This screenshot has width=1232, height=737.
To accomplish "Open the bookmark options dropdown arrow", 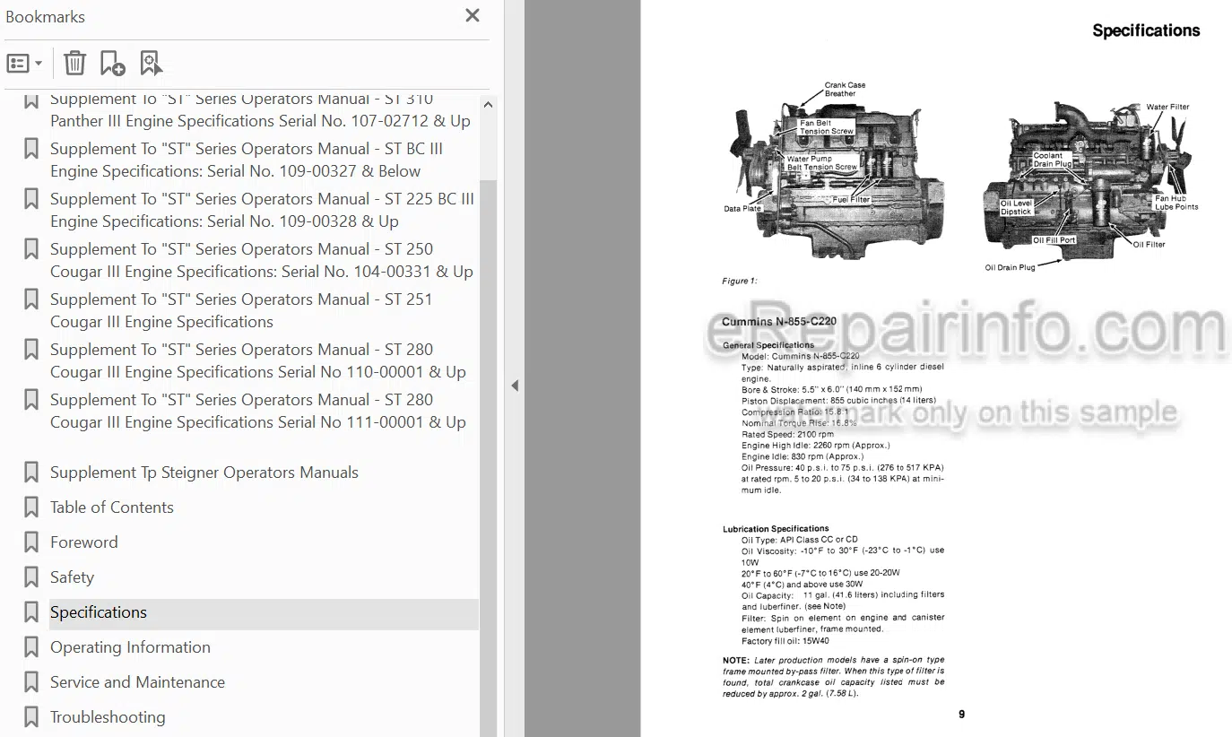I will click(39, 64).
